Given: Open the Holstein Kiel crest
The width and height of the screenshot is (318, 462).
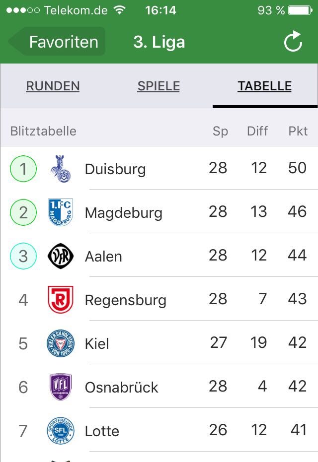Looking at the screenshot, I should [61, 343].
